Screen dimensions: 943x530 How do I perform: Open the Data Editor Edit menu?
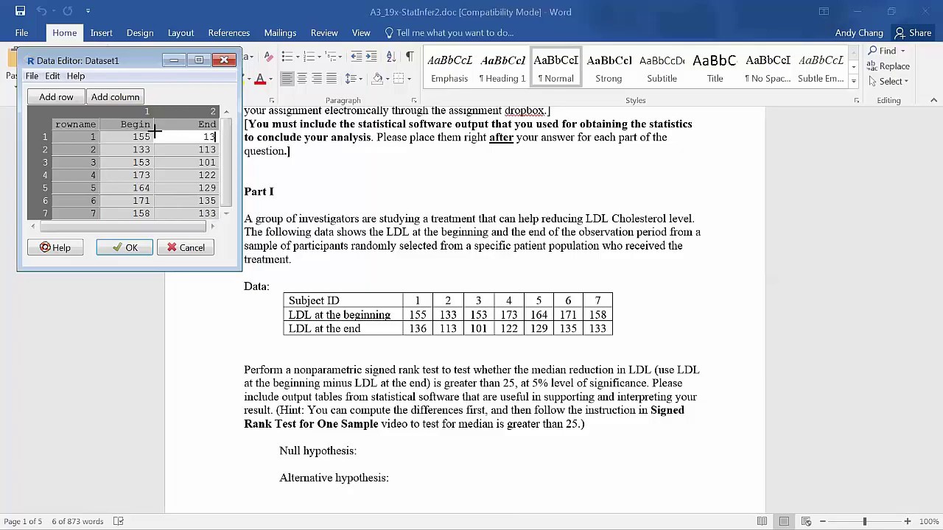pyautogui.click(x=52, y=76)
